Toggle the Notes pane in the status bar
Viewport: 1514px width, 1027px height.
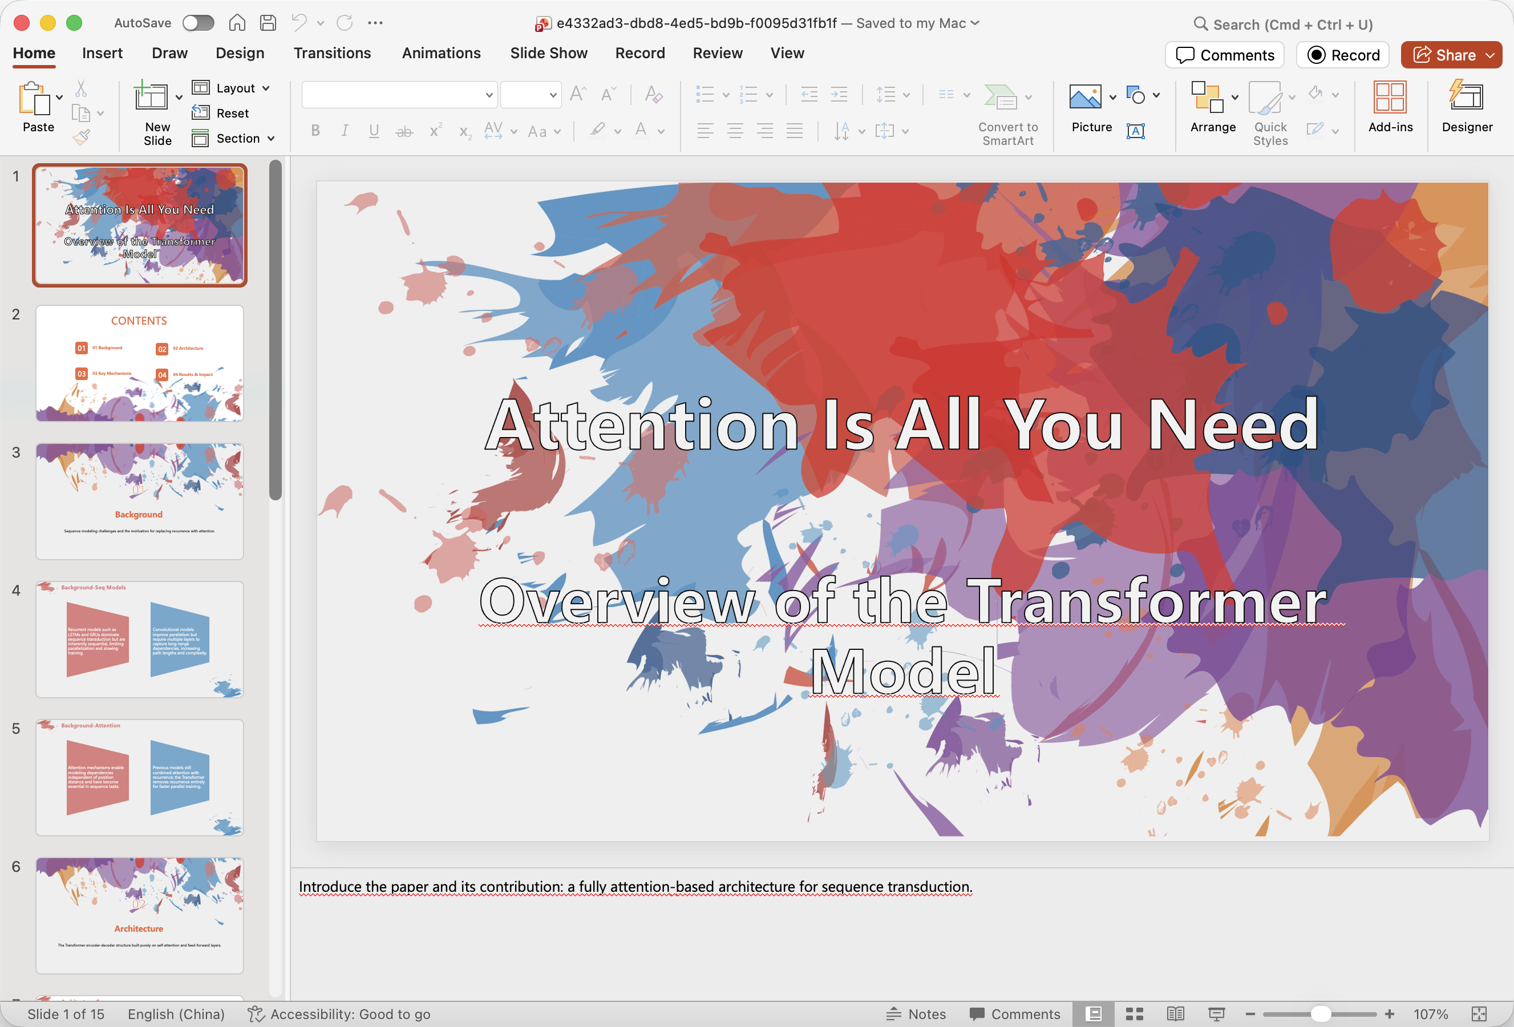(916, 1014)
